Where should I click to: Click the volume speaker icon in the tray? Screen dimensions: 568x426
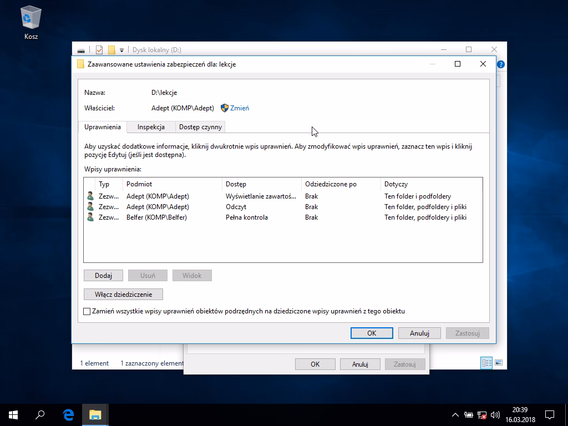click(x=495, y=414)
